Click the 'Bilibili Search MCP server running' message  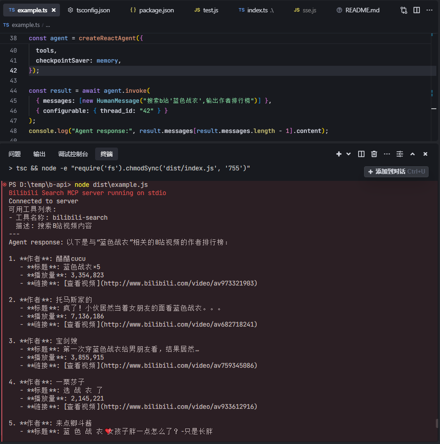(87, 193)
